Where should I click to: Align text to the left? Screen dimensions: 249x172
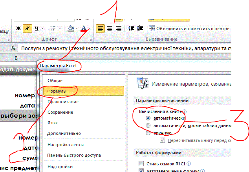[101, 29]
